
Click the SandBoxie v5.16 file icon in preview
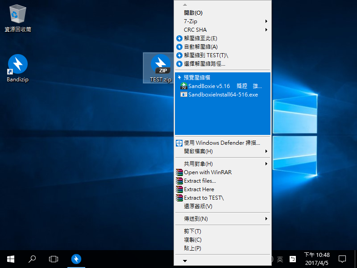(x=184, y=86)
